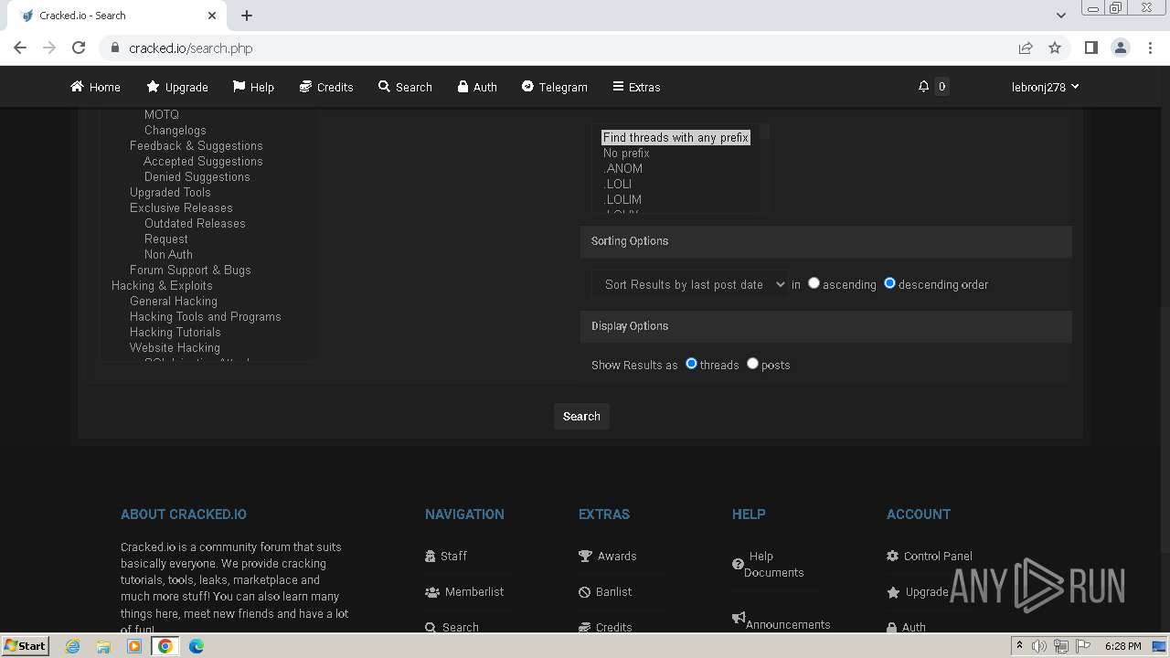Open Staff link in footer navigation

point(446,556)
